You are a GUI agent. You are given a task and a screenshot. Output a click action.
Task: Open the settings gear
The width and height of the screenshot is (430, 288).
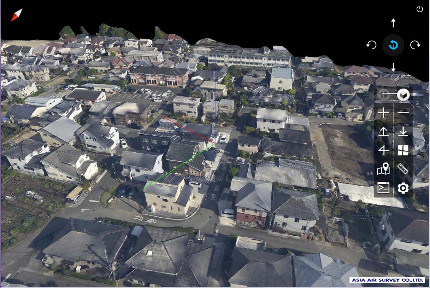pos(403,188)
